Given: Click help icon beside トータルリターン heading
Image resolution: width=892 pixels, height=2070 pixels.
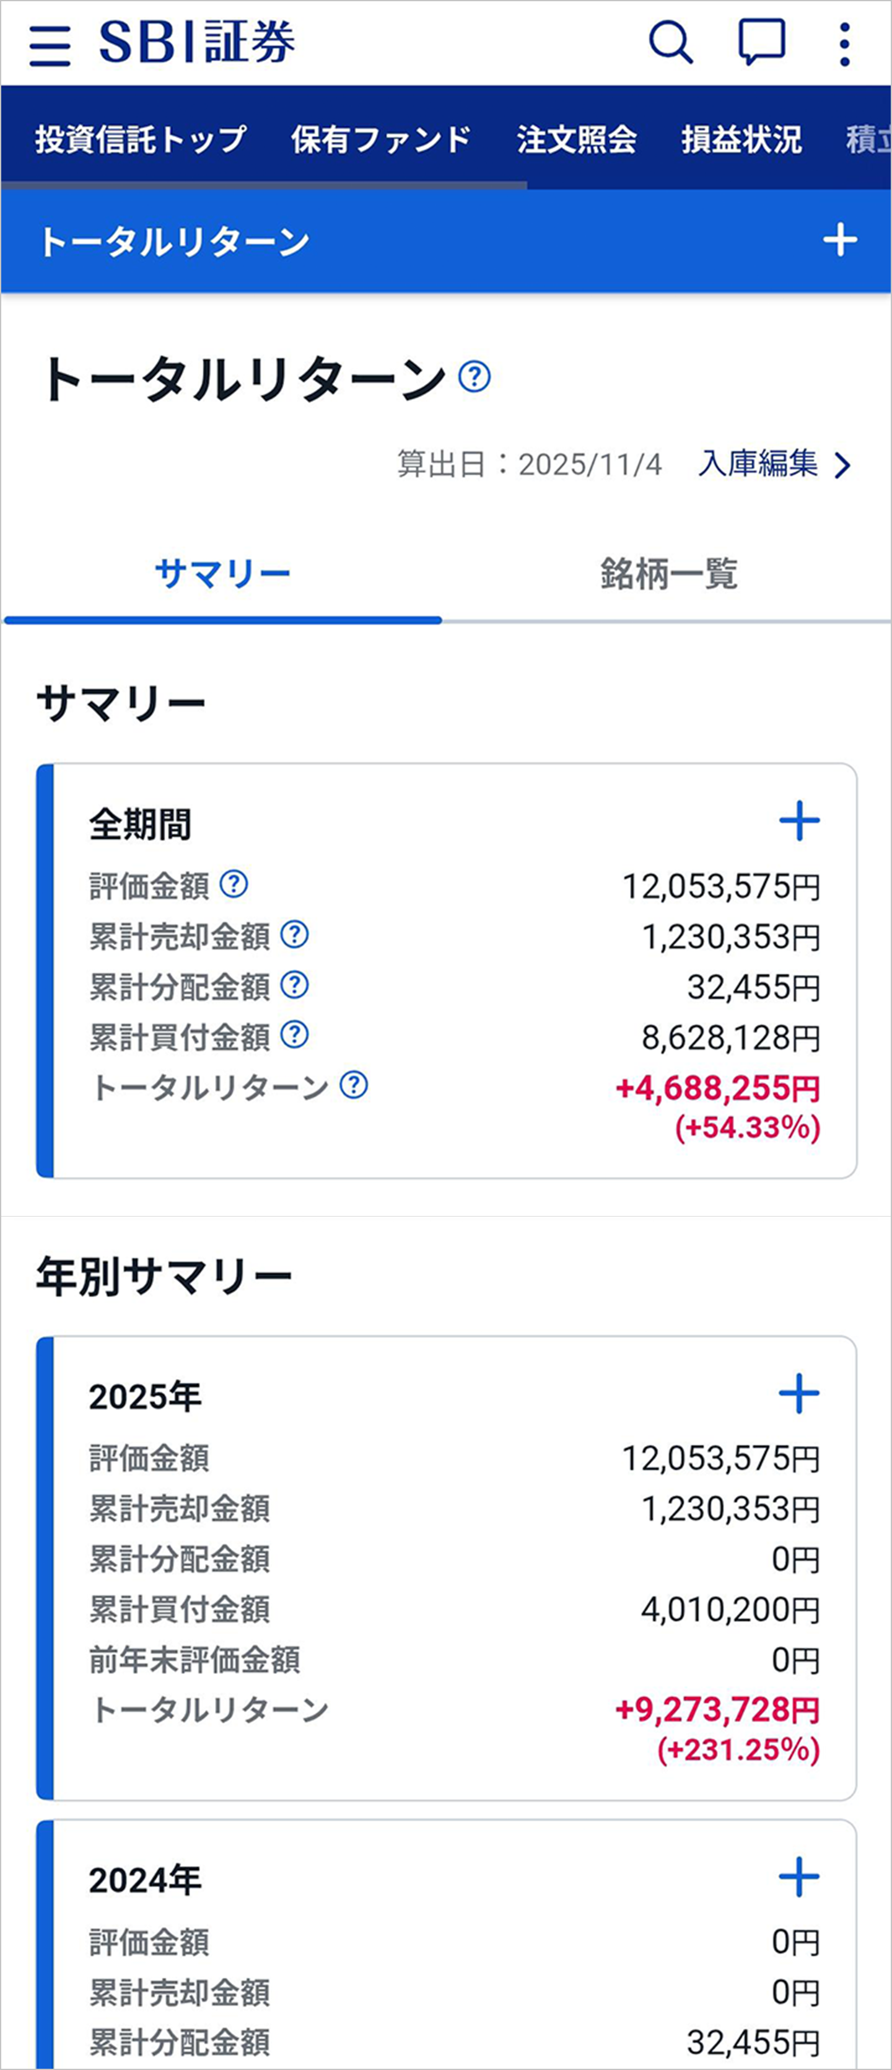Looking at the screenshot, I should coord(474,376).
